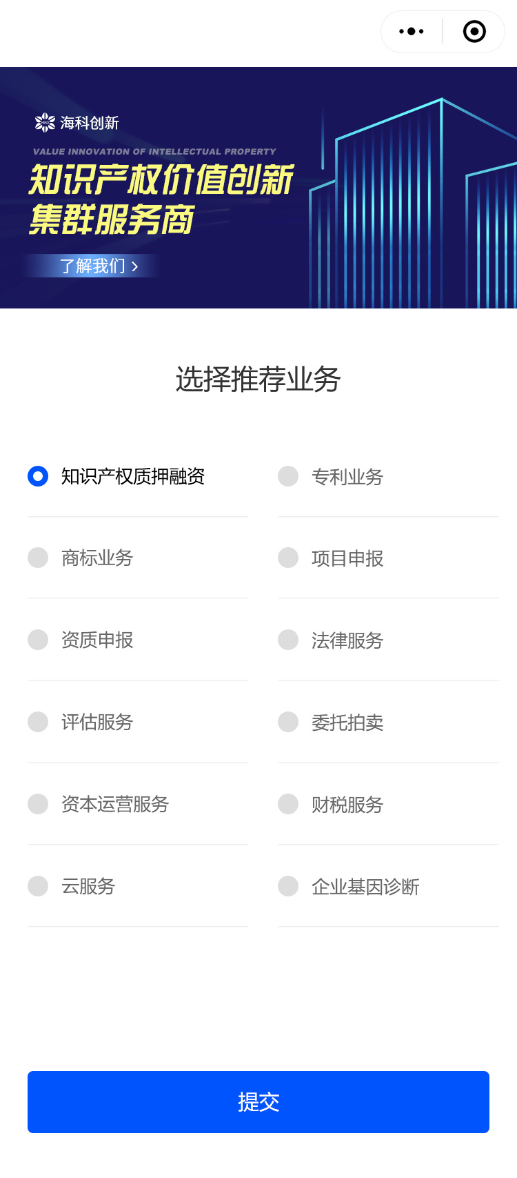Click the glowing building banner illustration
The width and height of the screenshot is (517, 1178).
click(414, 207)
